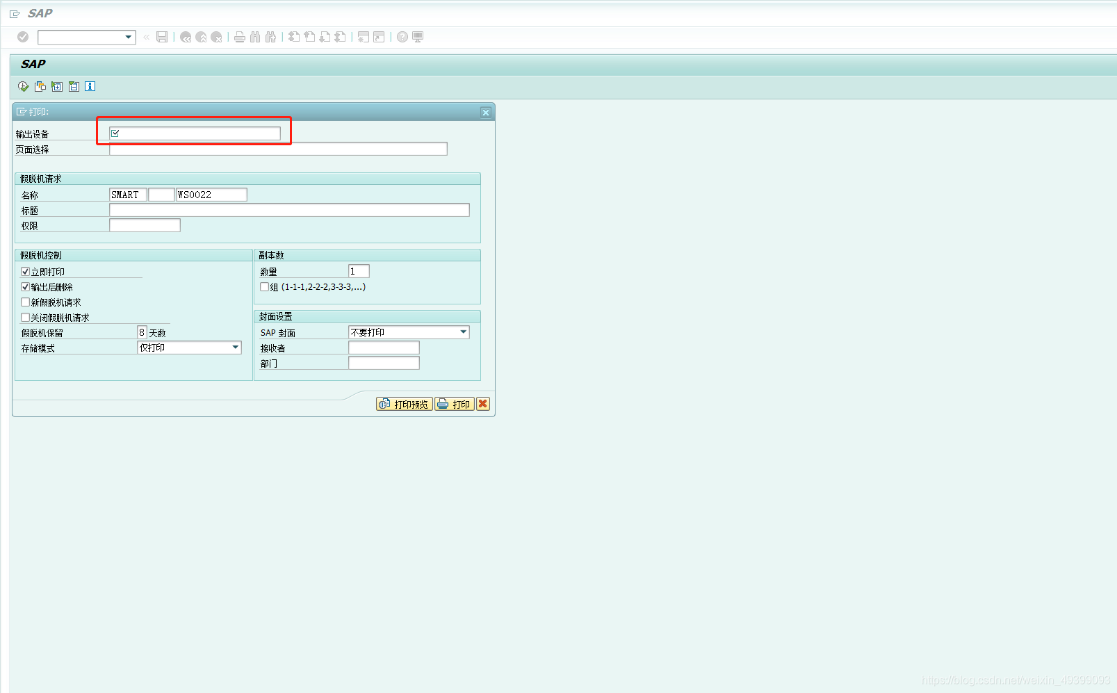Click the 输出设备 input field
Screen dimensions: 1117x693
tap(195, 133)
